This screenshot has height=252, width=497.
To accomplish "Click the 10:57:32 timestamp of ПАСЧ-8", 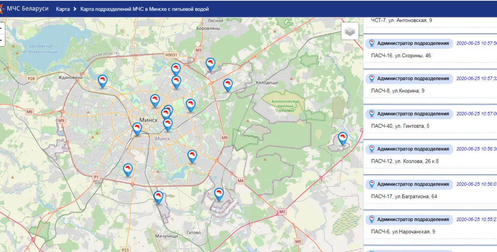I will [476, 79].
